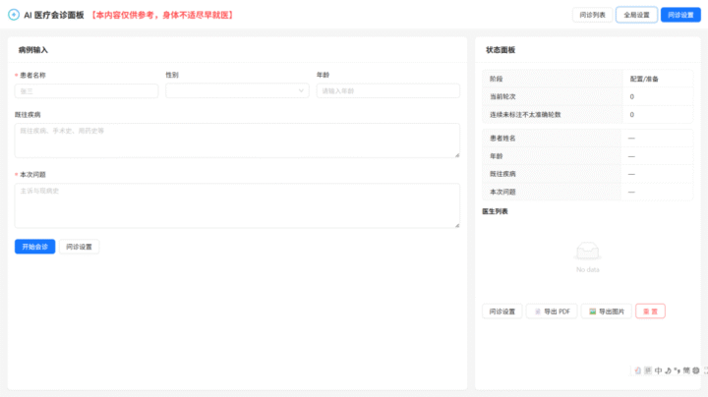708x397 pixels.
Task: Click the 连续未标注不太准确轮数 row label
Action: click(x=525, y=115)
